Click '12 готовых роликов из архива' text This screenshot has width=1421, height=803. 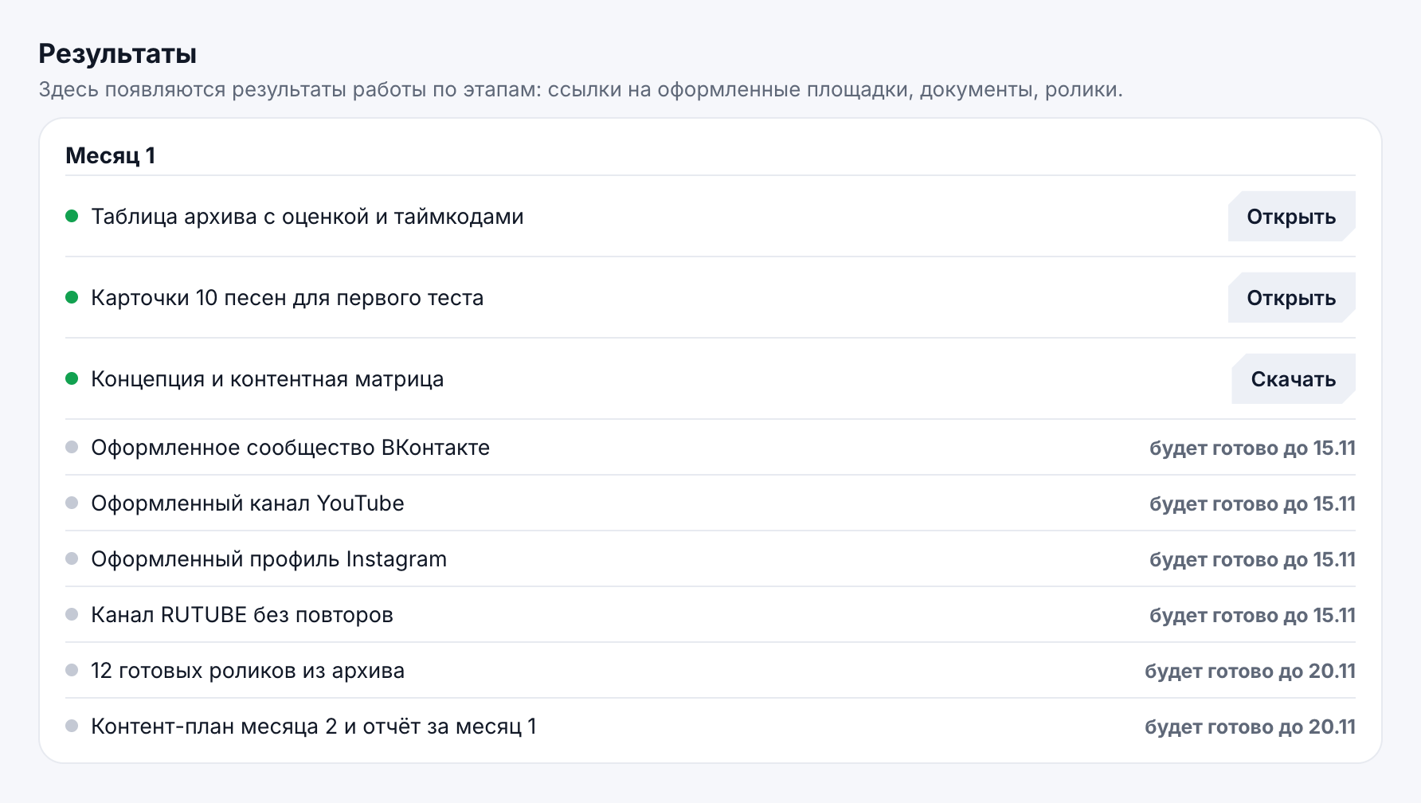point(248,671)
